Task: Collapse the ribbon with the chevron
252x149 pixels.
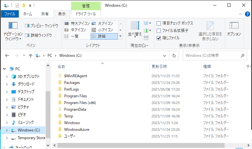Action: coord(241,14)
